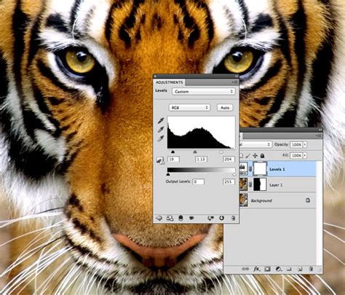
Task: Create a new layer icon
Action: [300, 269]
